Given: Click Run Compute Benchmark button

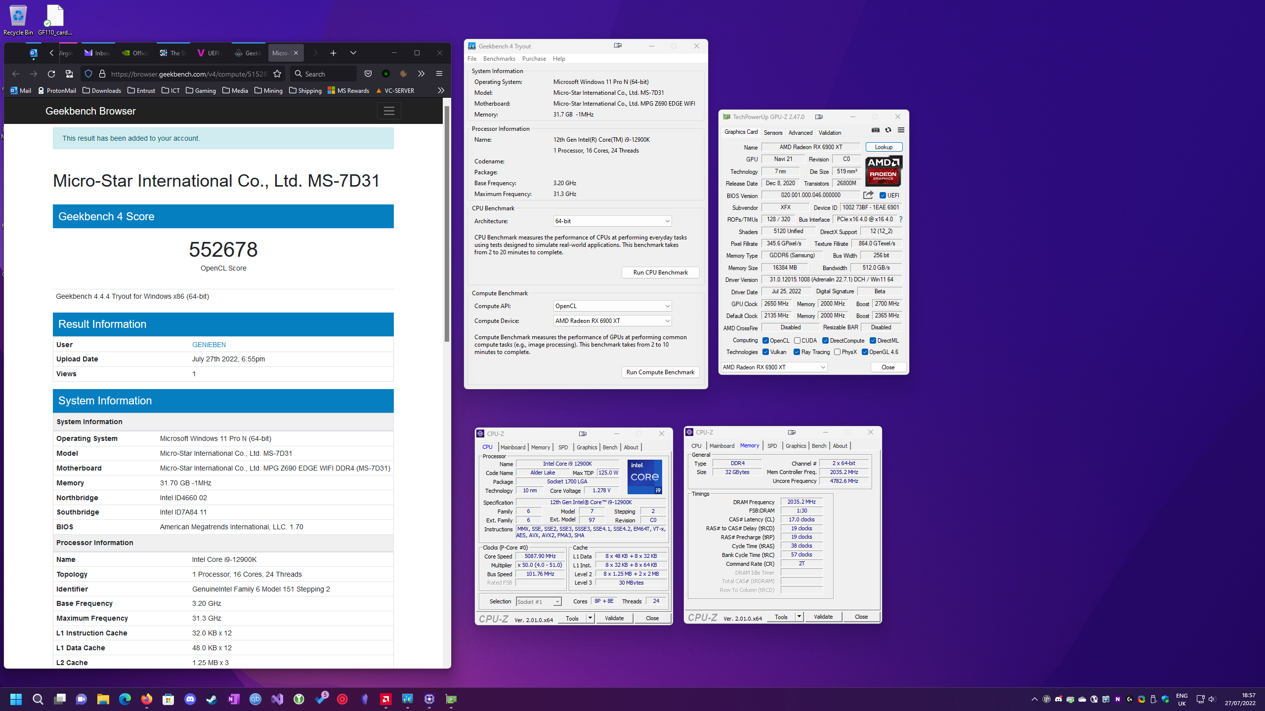Looking at the screenshot, I should pyautogui.click(x=660, y=372).
